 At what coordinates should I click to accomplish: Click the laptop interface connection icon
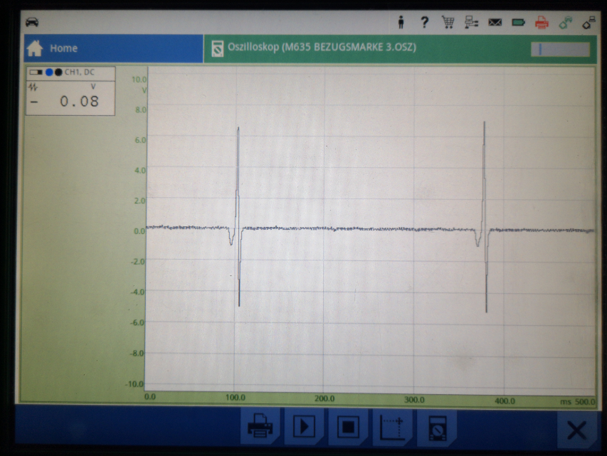click(x=588, y=23)
